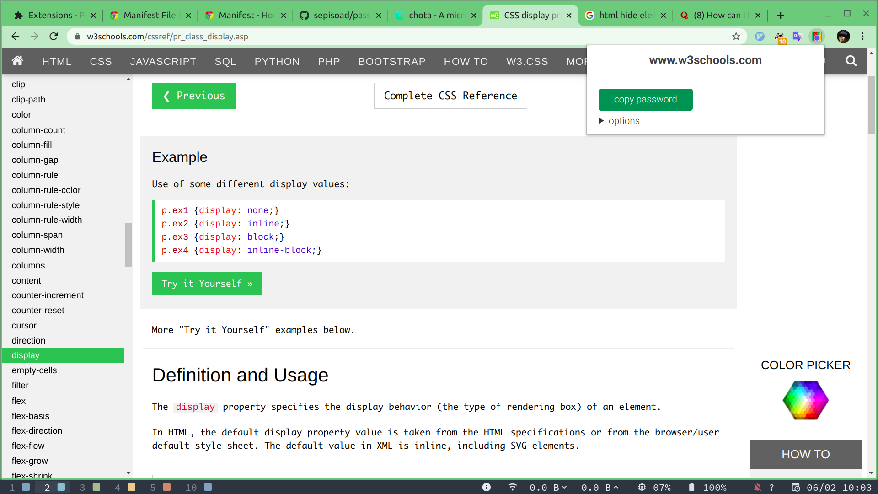The width and height of the screenshot is (878, 494).
Task: Select the JAVASCRIPT menu item
Action: click(x=163, y=62)
